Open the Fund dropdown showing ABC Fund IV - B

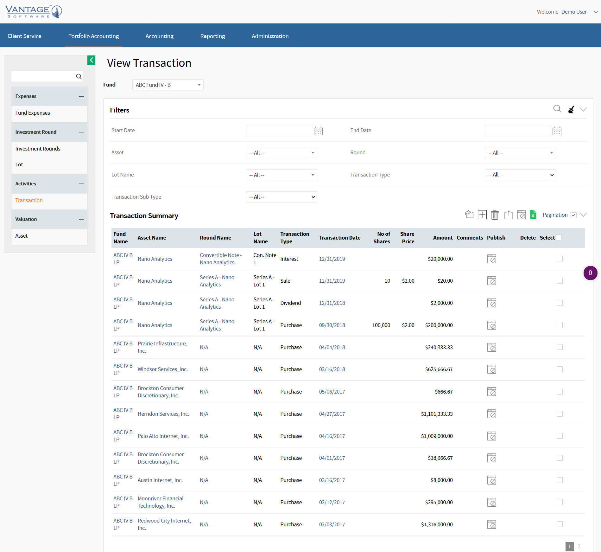pos(168,85)
